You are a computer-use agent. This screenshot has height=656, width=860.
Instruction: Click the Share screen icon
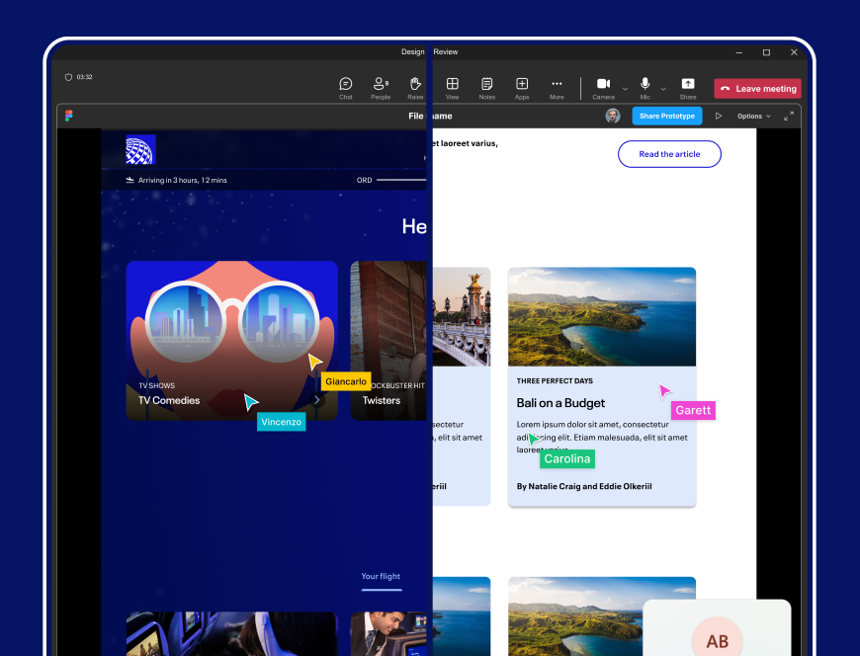click(688, 87)
